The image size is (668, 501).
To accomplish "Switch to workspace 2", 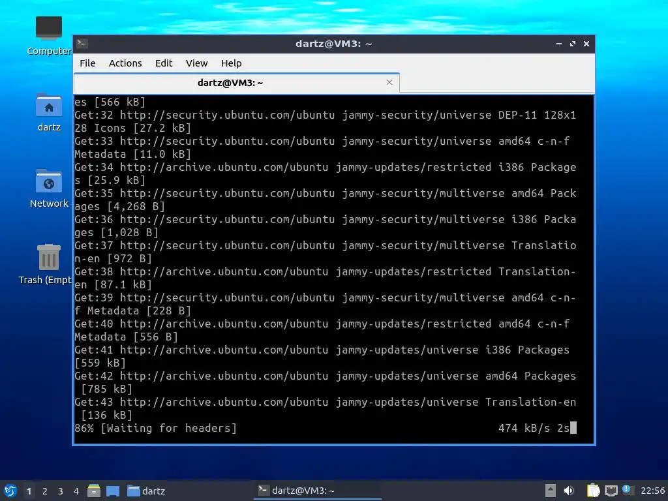I will pyautogui.click(x=45, y=491).
